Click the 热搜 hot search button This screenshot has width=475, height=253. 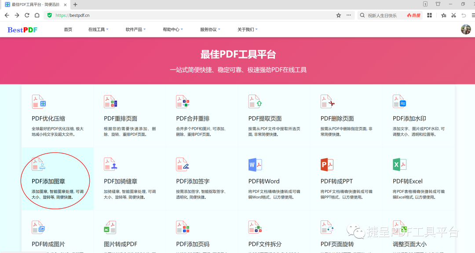[x=414, y=15]
